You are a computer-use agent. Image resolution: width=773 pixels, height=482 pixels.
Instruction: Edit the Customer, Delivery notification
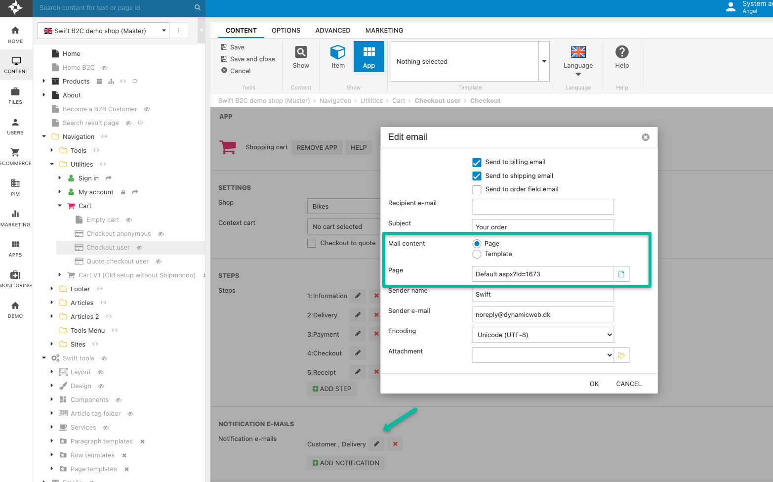(376, 444)
